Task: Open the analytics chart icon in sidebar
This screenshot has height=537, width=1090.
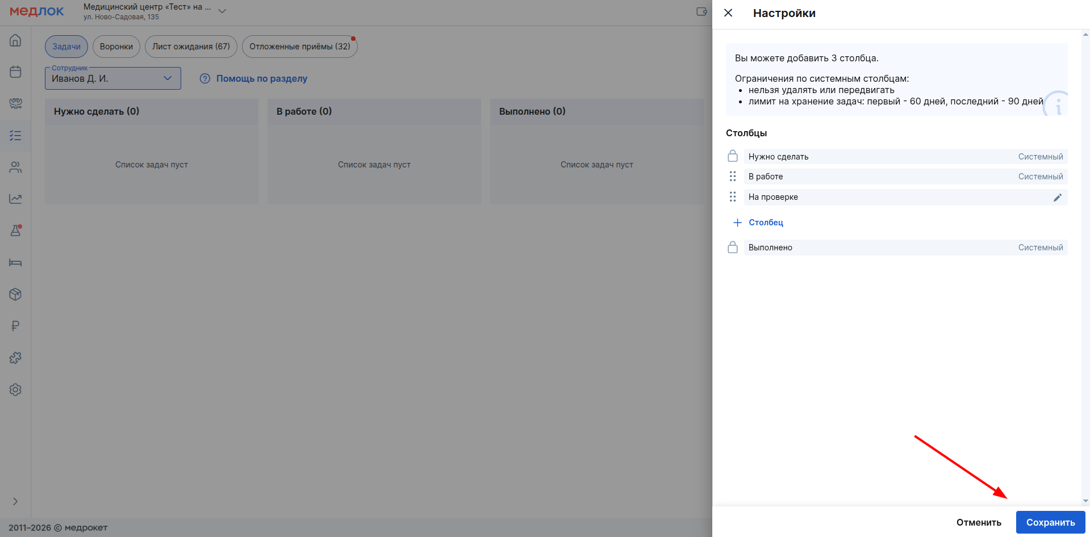Action: click(x=15, y=199)
